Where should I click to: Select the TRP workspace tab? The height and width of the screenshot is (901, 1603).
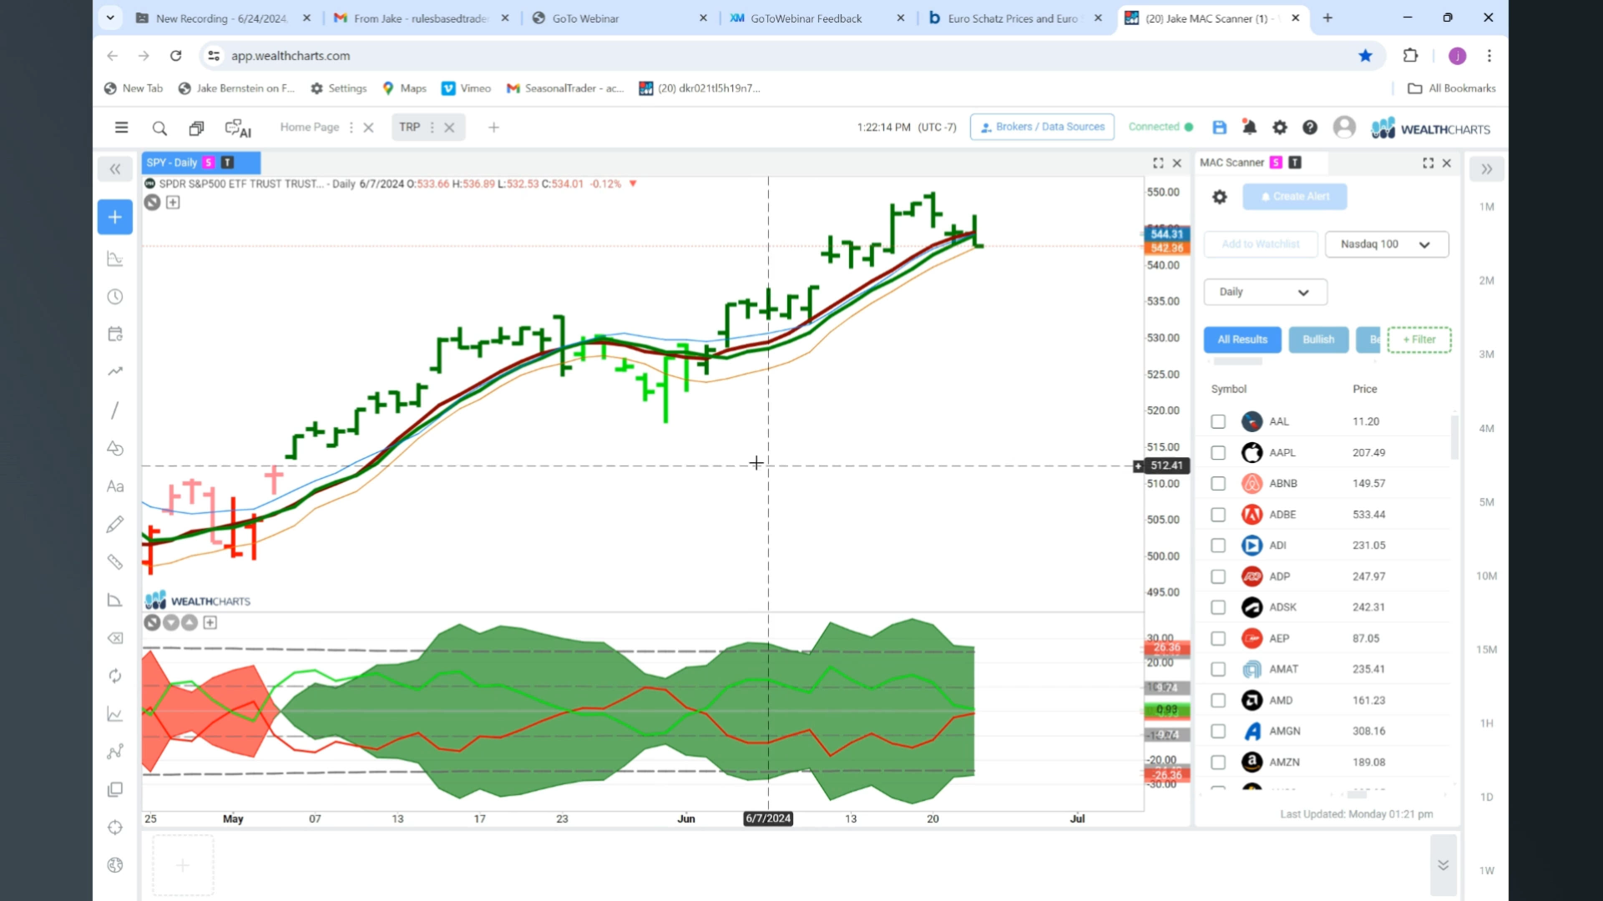pyautogui.click(x=409, y=128)
